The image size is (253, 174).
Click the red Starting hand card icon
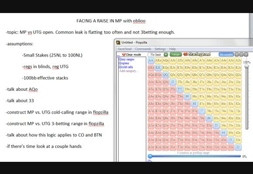tap(185, 54)
